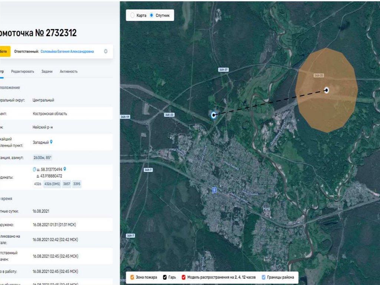Toggle the Границы района layer checkbox
Image resolution: width=380 pixels, height=285 pixels.
point(263,277)
